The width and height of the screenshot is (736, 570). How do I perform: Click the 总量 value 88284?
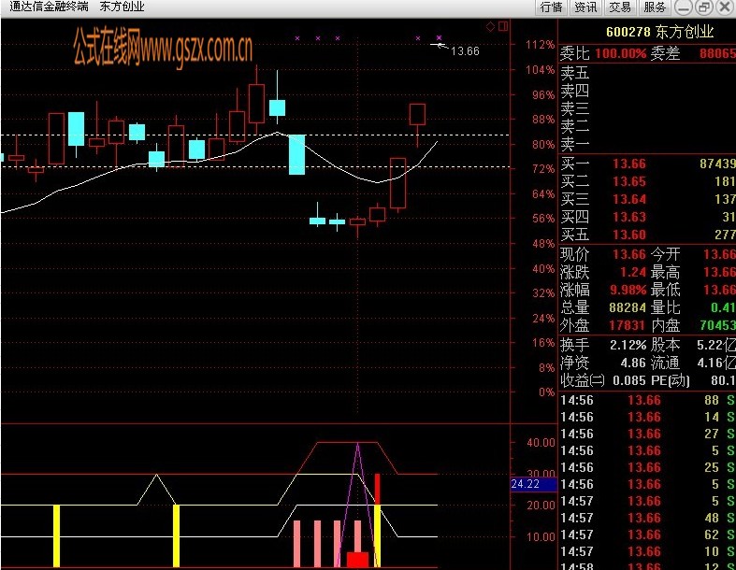pyautogui.click(x=628, y=307)
